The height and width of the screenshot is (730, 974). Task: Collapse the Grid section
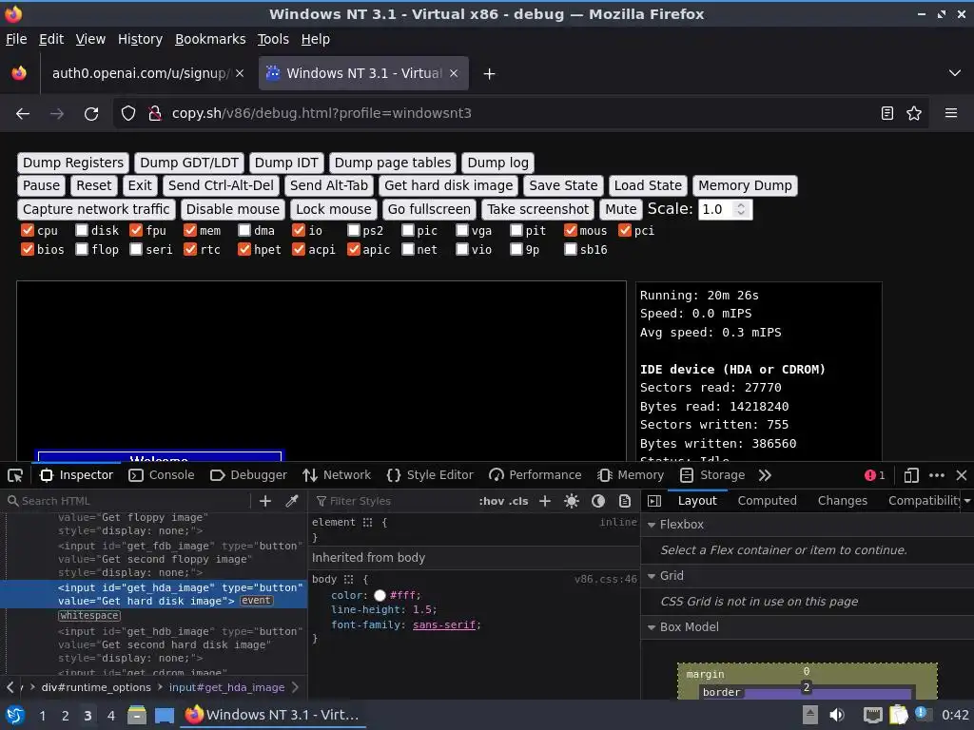pyautogui.click(x=652, y=576)
